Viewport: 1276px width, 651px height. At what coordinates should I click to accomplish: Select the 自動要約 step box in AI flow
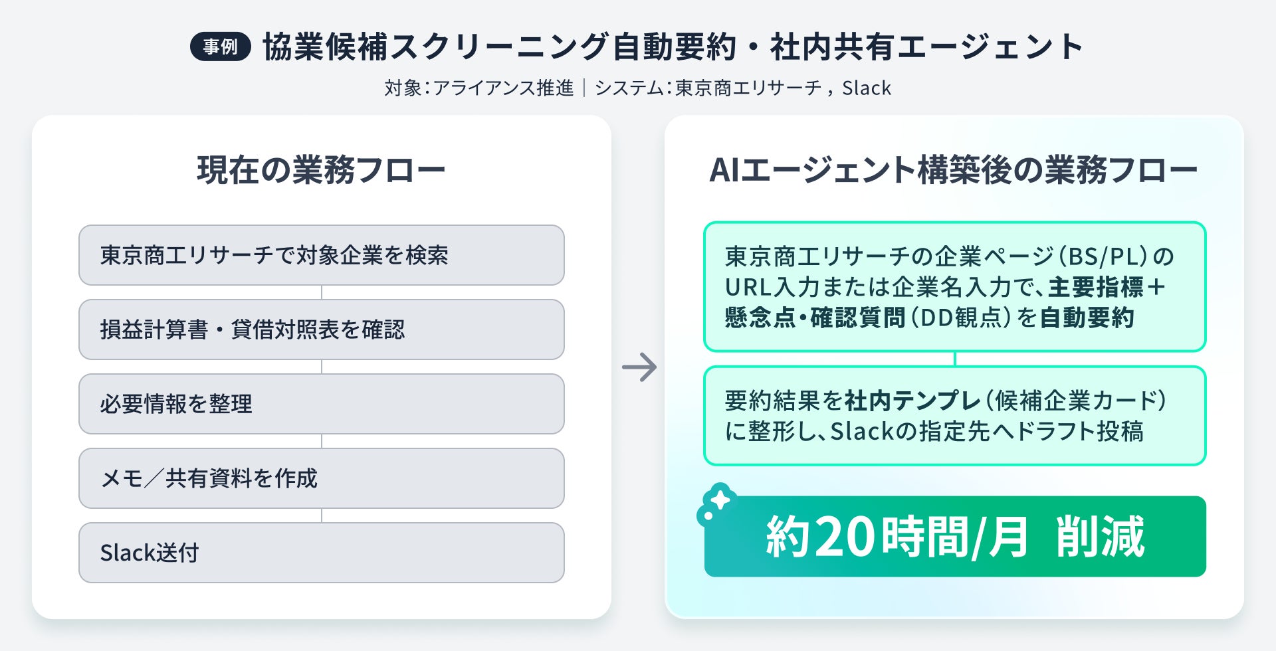tap(955, 286)
